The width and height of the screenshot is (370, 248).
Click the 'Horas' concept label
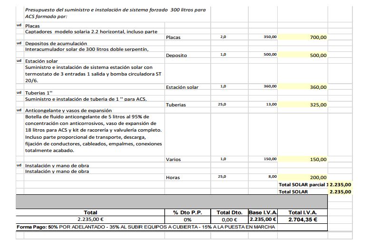[x=173, y=178]
